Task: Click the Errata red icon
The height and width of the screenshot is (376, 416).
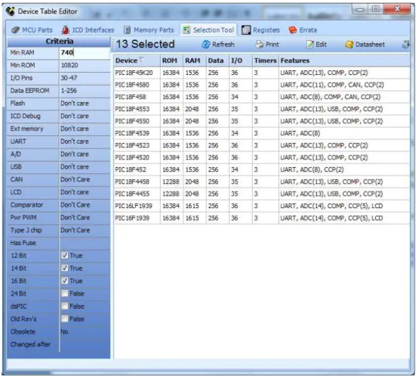Action: [293, 30]
